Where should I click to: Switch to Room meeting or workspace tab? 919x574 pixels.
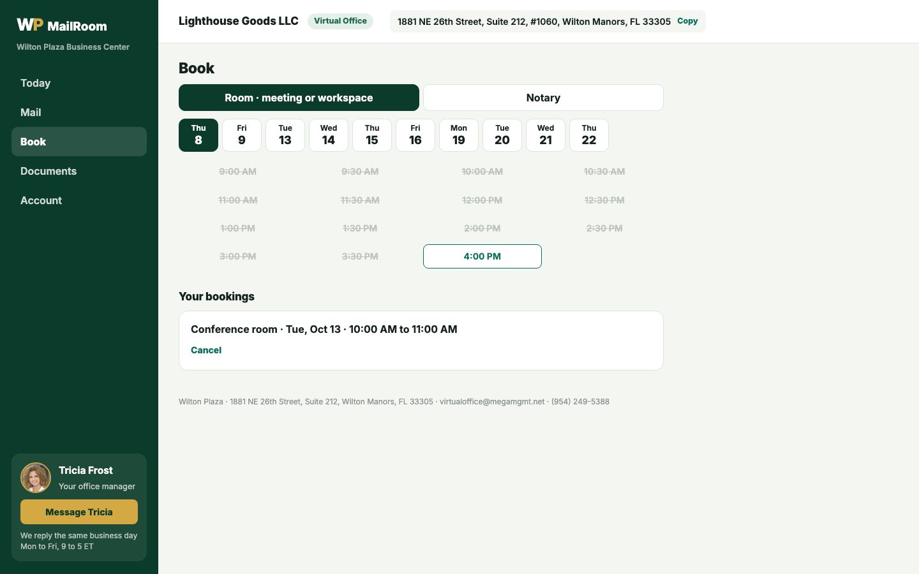pyautogui.click(x=299, y=98)
